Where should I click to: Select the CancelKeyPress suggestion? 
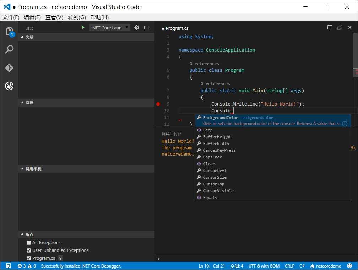click(x=273, y=150)
